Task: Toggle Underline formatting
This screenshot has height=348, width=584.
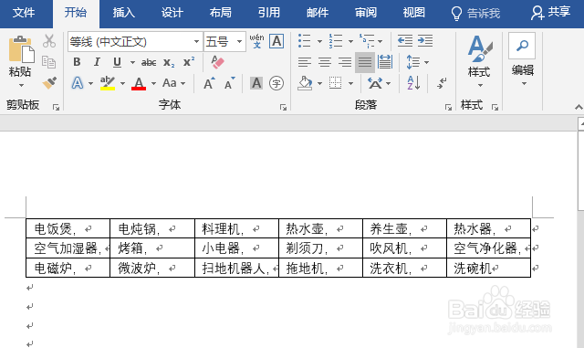Action: coord(117,62)
